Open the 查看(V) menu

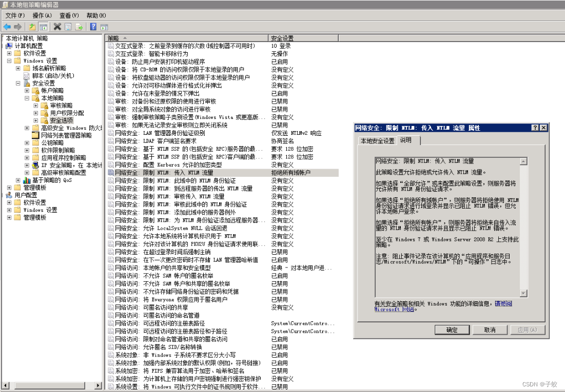[68, 15]
